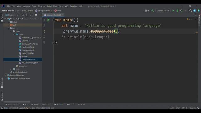Image resolution: width=201 pixels, height=113 pixels.
Task: Go to next highlighted error arrow
Action: [x=196, y=19]
